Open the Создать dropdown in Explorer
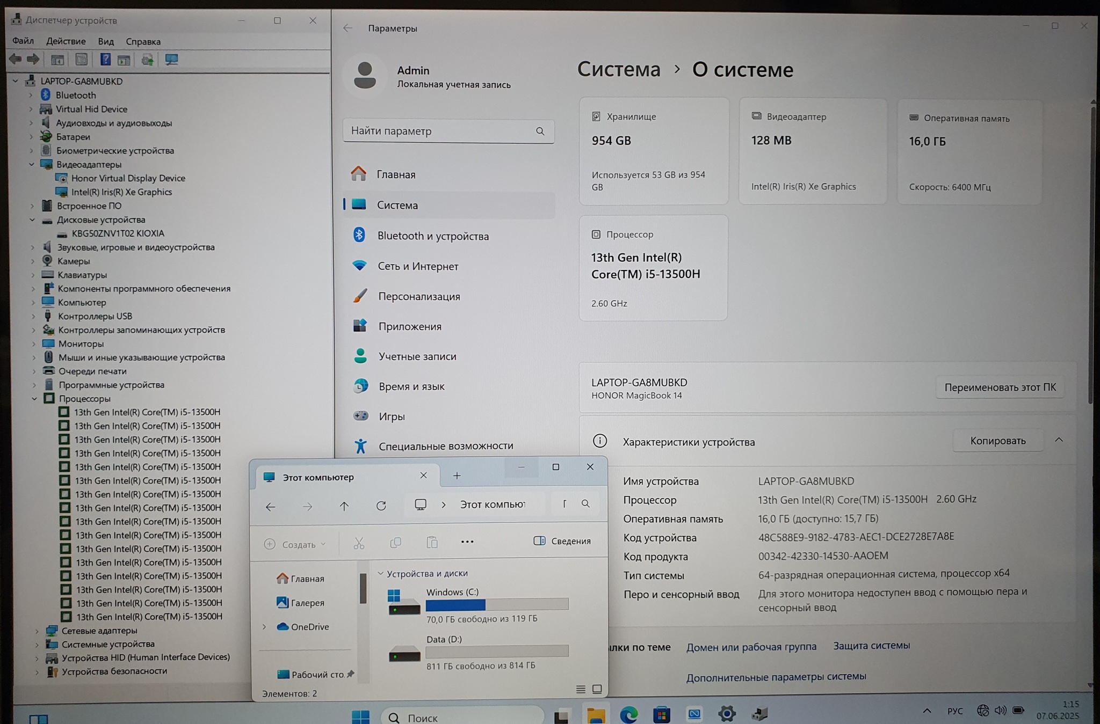Viewport: 1100px width, 724px height. (x=295, y=544)
